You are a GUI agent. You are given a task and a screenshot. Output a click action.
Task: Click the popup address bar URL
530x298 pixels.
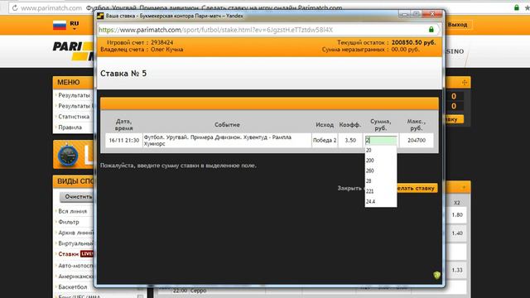215,30
